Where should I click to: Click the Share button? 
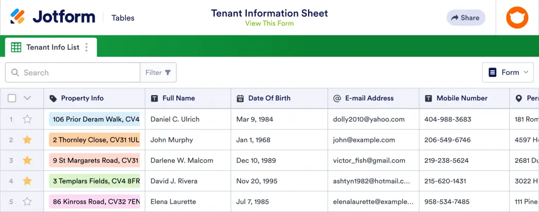pyautogui.click(x=465, y=17)
